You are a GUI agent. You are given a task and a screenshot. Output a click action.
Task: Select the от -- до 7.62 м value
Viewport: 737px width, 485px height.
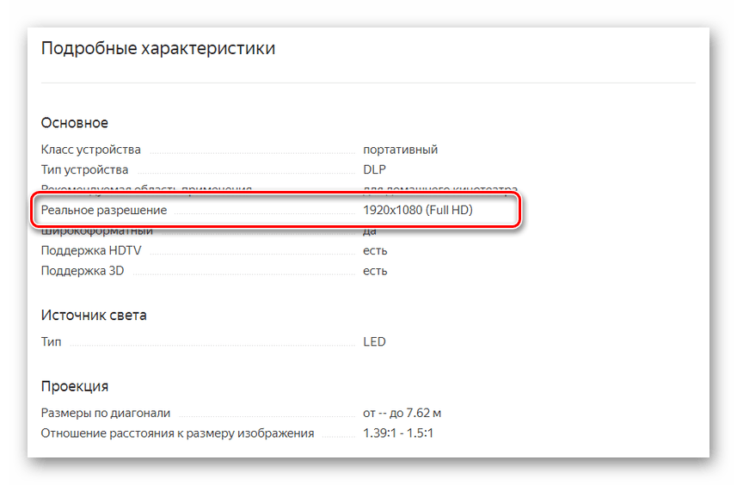point(402,413)
